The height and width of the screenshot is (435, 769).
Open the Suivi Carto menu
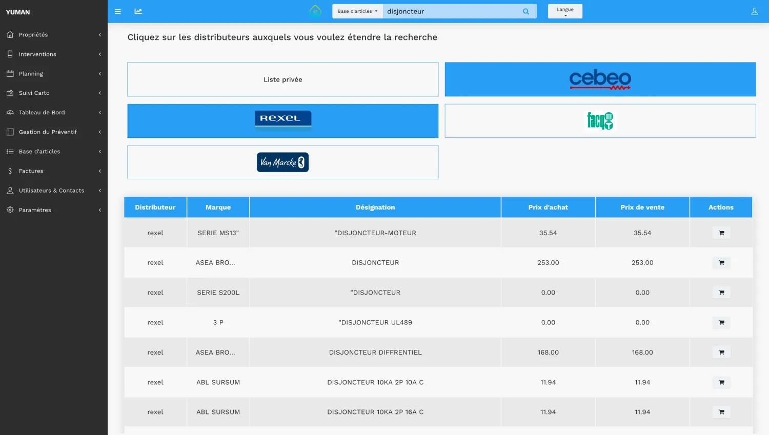pos(54,93)
